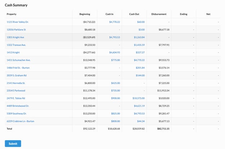
Task: Click the 1413 Knight property link
Action: (13, 52)
